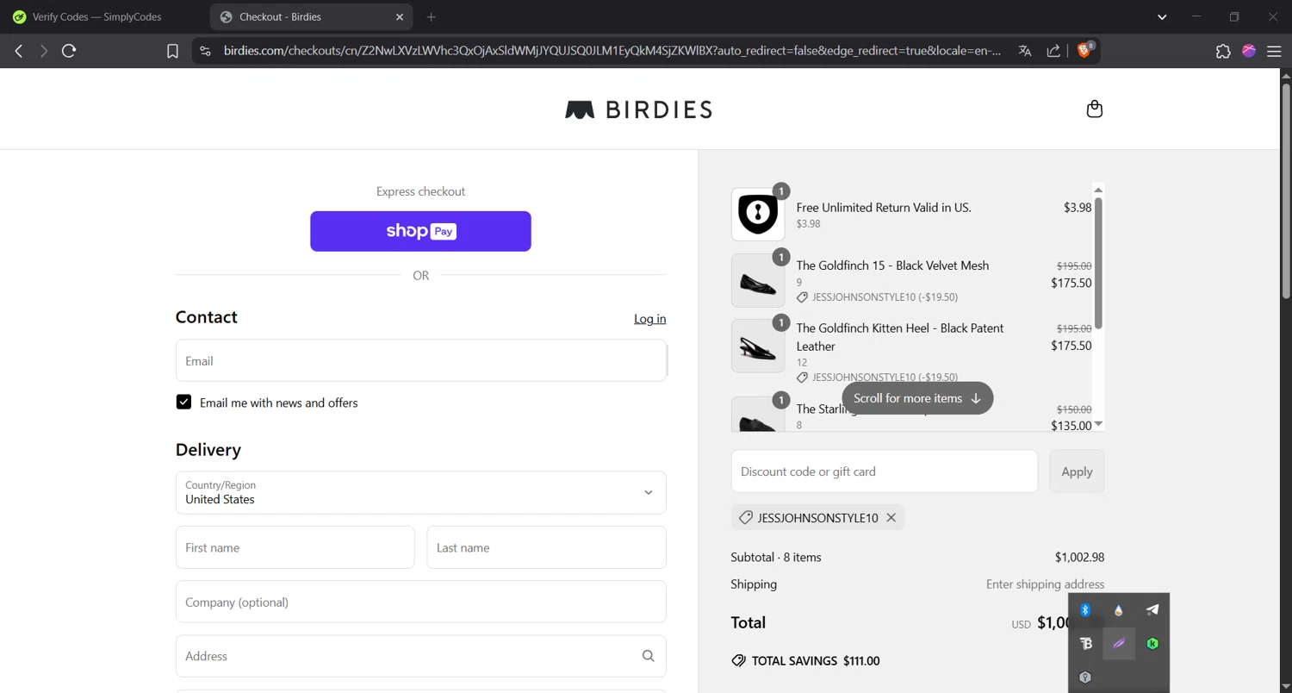Screen dimensions: 1292x693
Task: Click Scroll for more items button
Action: tap(917, 398)
